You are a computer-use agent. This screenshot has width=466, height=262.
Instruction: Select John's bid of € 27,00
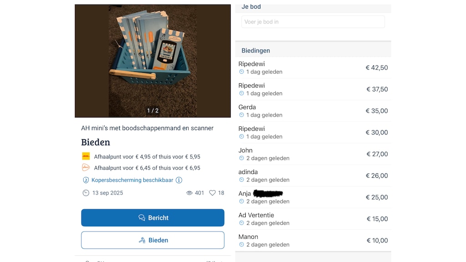(x=313, y=154)
